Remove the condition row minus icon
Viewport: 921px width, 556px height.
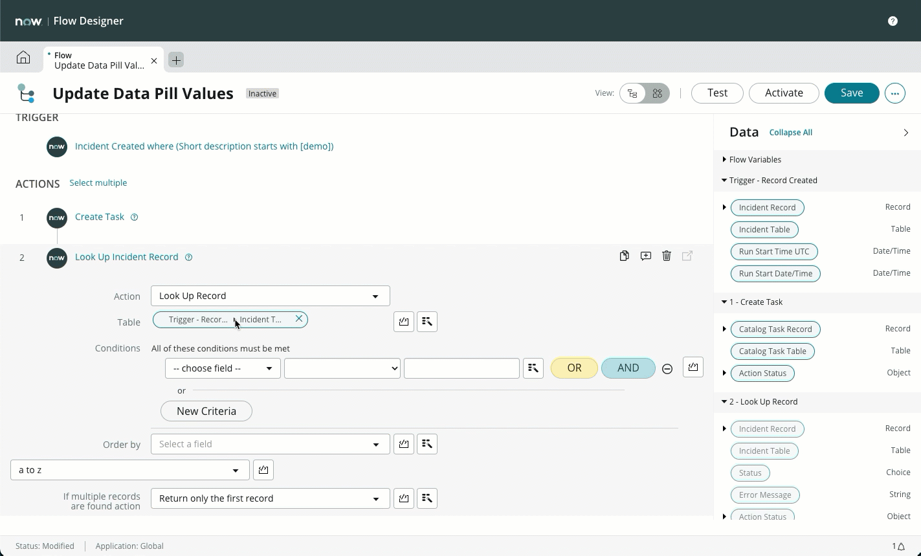coord(667,369)
